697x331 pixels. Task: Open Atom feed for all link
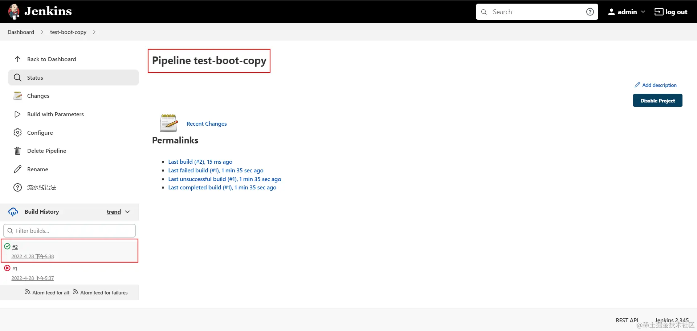[50, 293]
